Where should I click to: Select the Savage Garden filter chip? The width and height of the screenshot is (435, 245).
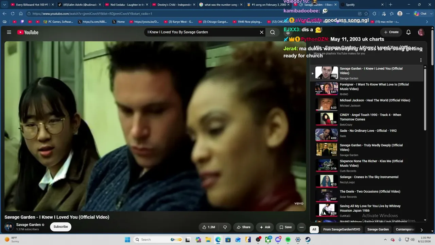[x=378, y=229]
